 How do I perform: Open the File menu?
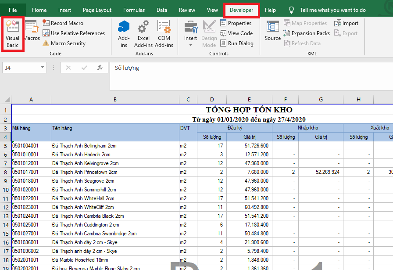13,10
